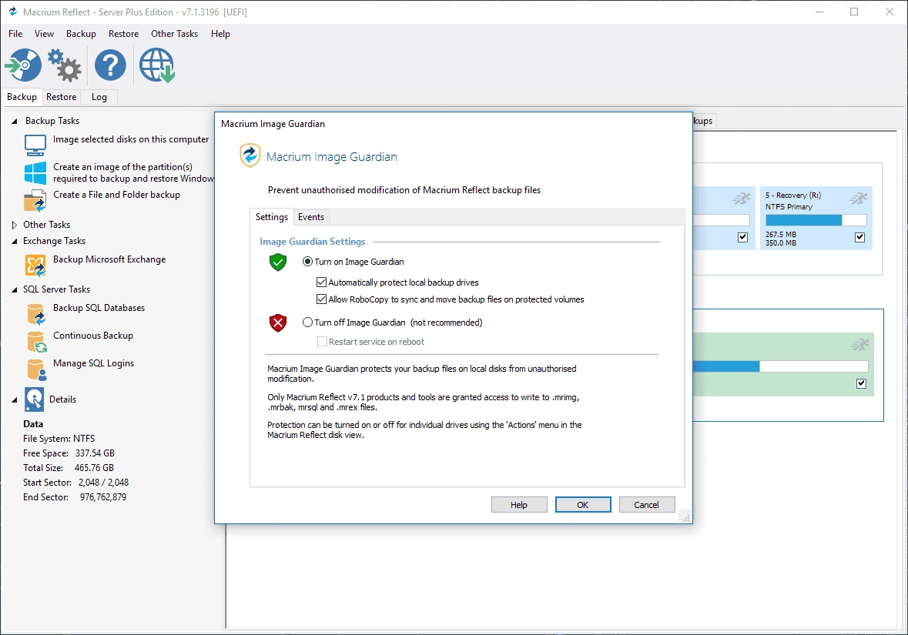Screen dimensions: 908x635
Task: Toggle Allow RoboCopy to sync checkbox
Action: (x=321, y=299)
